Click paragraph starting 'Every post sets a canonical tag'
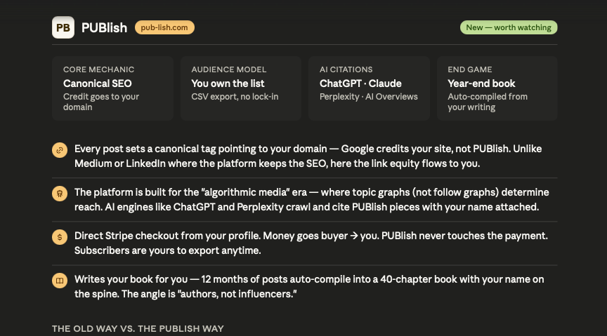This screenshot has height=336, width=607. point(308,156)
